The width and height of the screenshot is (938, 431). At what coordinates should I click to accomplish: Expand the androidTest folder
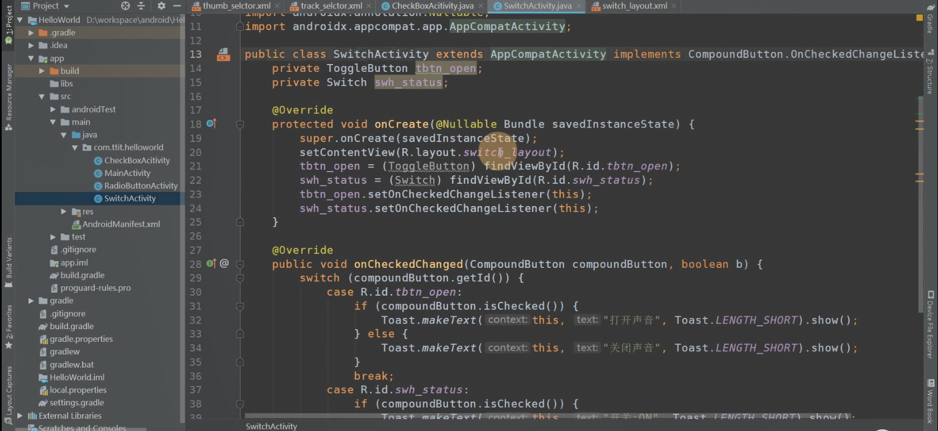(53, 109)
